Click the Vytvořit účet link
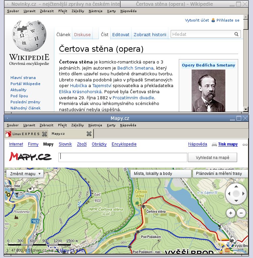The height and width of the screenshot is (258, 253). [197, 20]
